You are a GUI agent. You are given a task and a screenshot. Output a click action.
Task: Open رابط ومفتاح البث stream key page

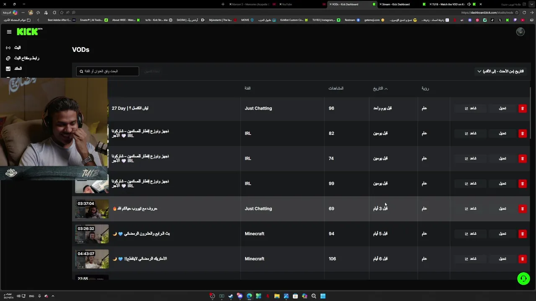point(23,58)
